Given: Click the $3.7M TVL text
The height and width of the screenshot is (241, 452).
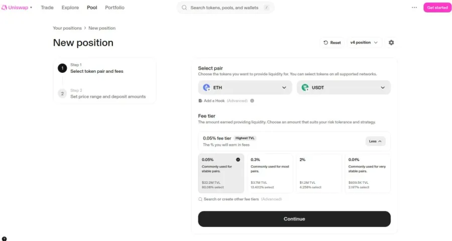Looking at the screenshot, I should (x=259, y=182).
